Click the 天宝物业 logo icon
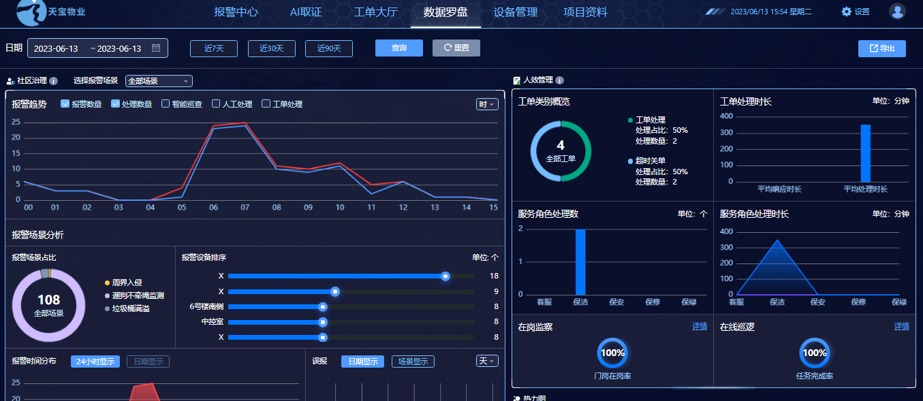The image size is (923, 401). pos(28,12)
